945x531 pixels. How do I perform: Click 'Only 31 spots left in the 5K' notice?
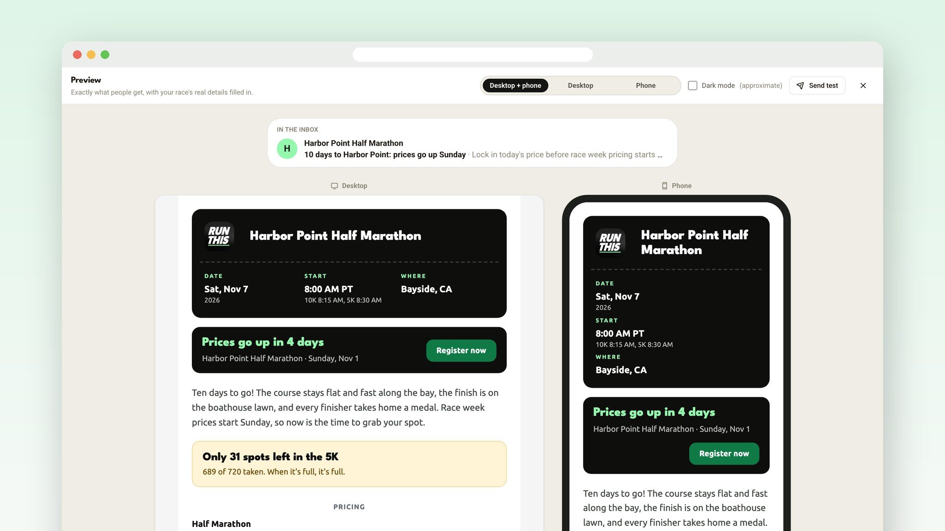(349, 464)
